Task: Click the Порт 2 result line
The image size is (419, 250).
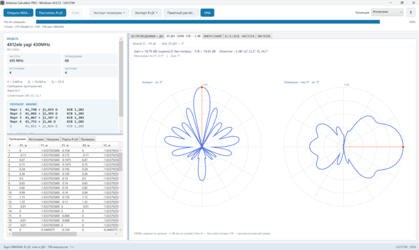Action: point(46,113)
